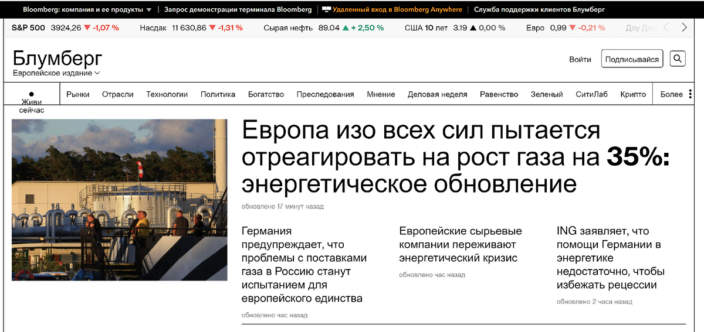
Task: Open the Более navigation dropdown
Action: (671, 94)
